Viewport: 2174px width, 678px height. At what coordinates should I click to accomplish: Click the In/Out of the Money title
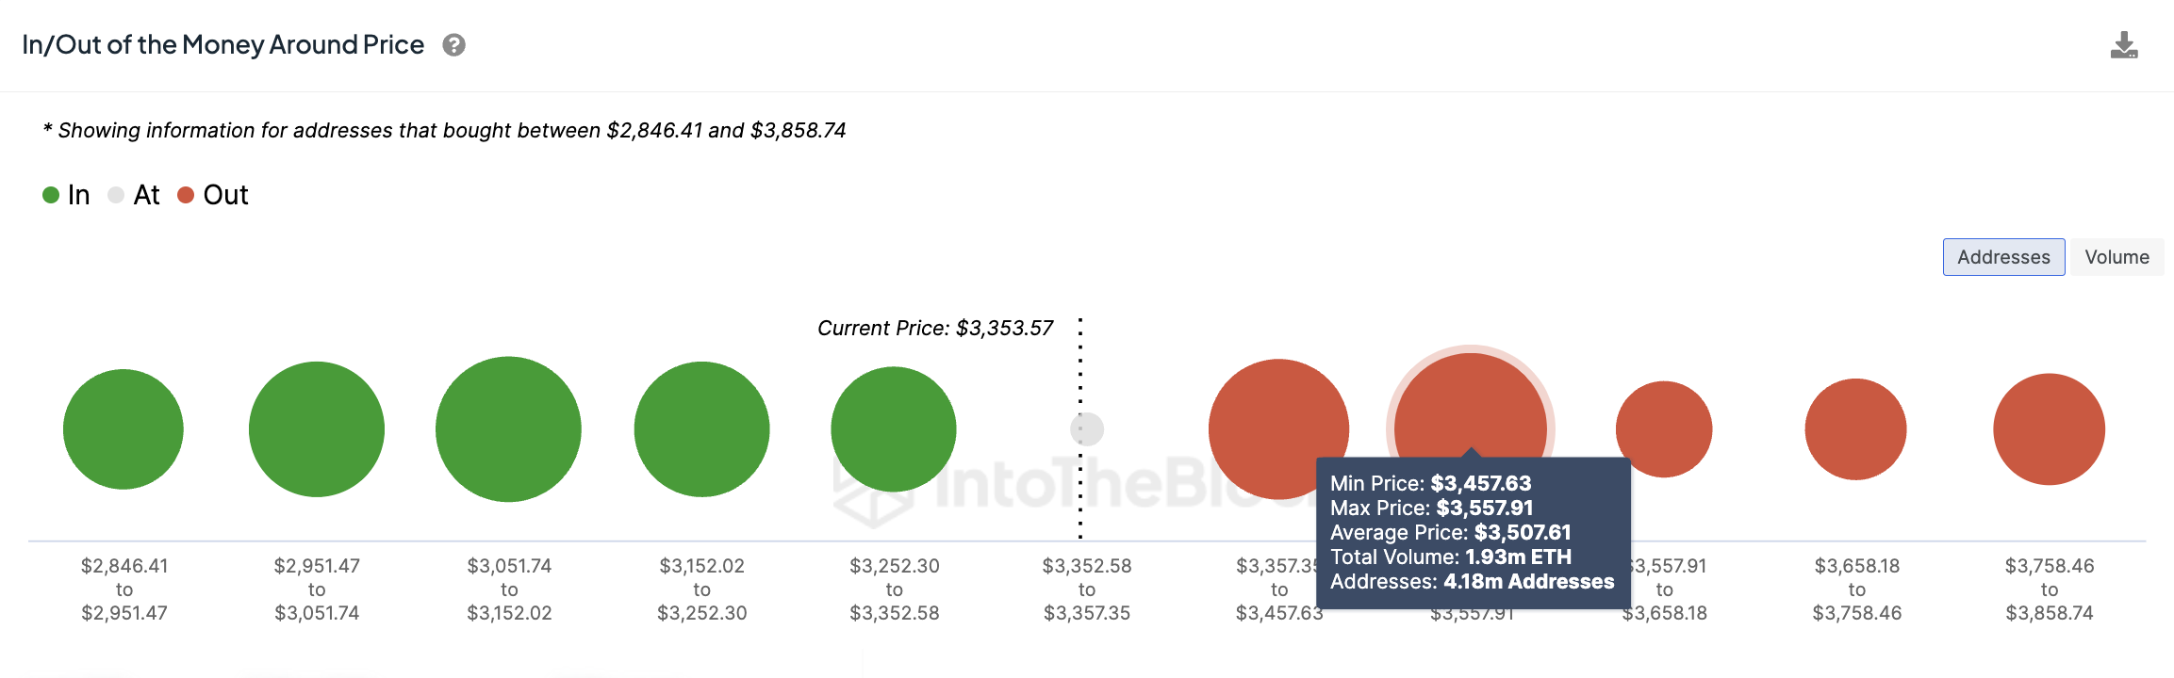coord(223,45)
